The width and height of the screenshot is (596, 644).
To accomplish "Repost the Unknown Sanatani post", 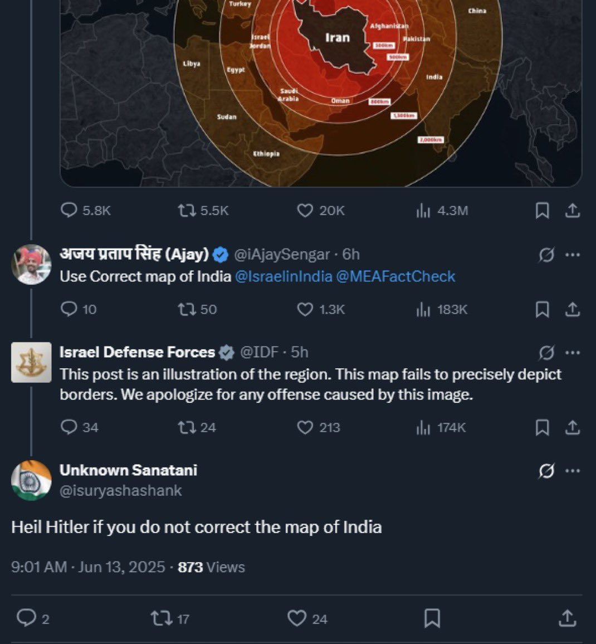I will pos(162,618).
